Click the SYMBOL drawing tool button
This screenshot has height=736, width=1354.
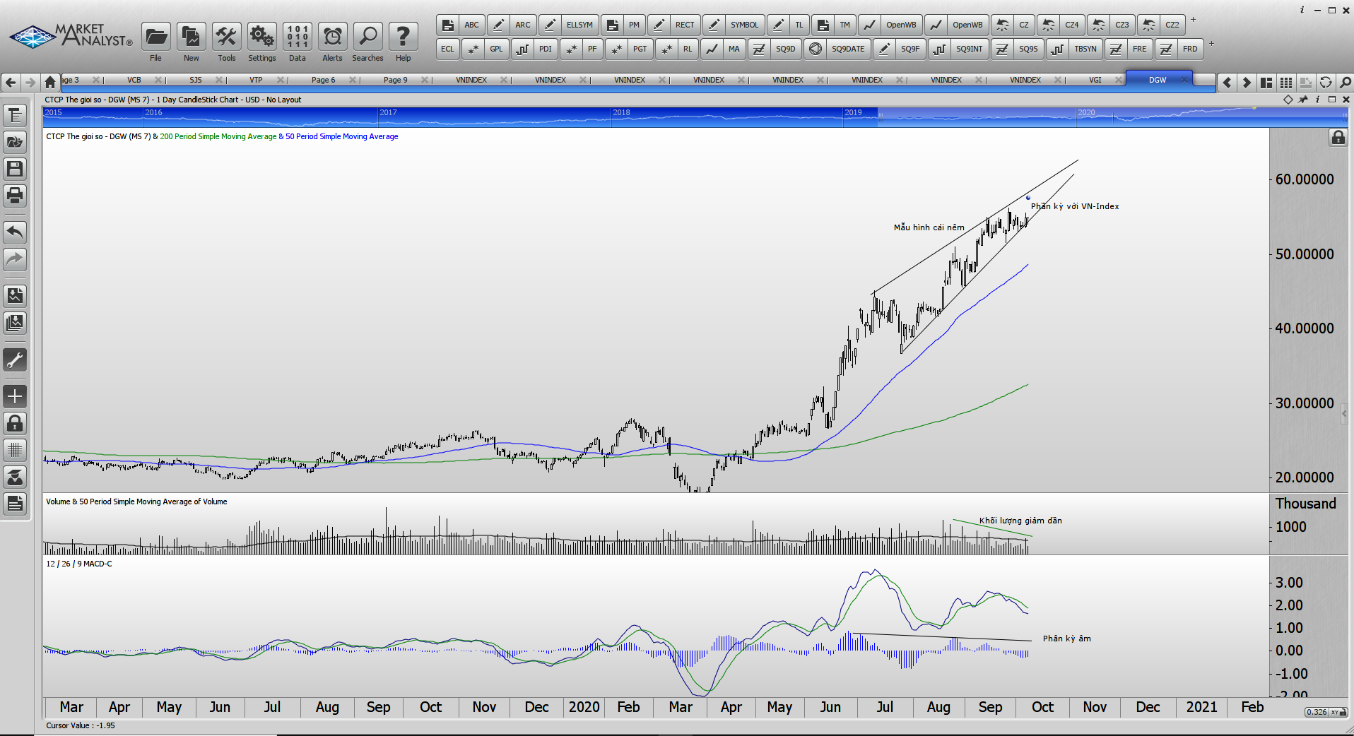pos(743,25)
